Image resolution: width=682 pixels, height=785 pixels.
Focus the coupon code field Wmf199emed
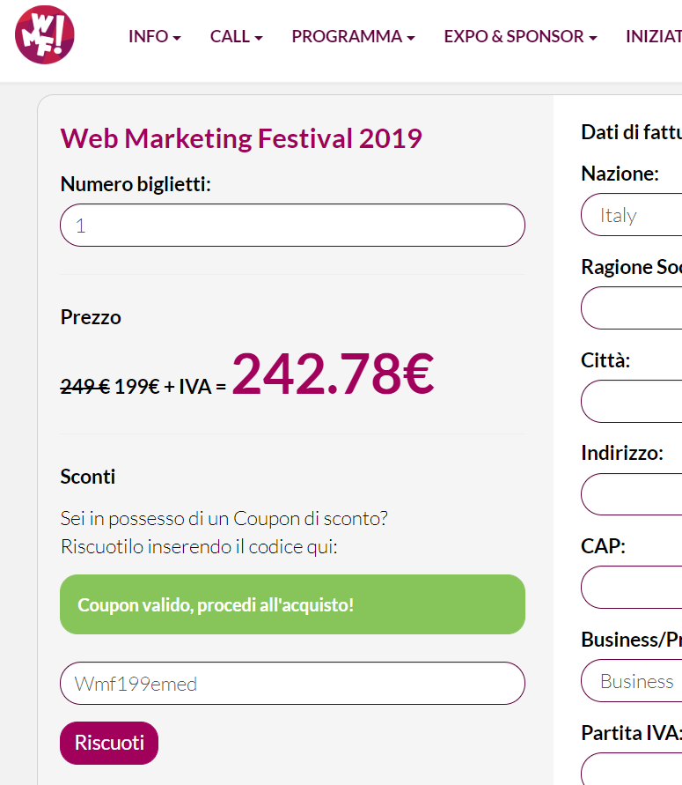point(292,684)
